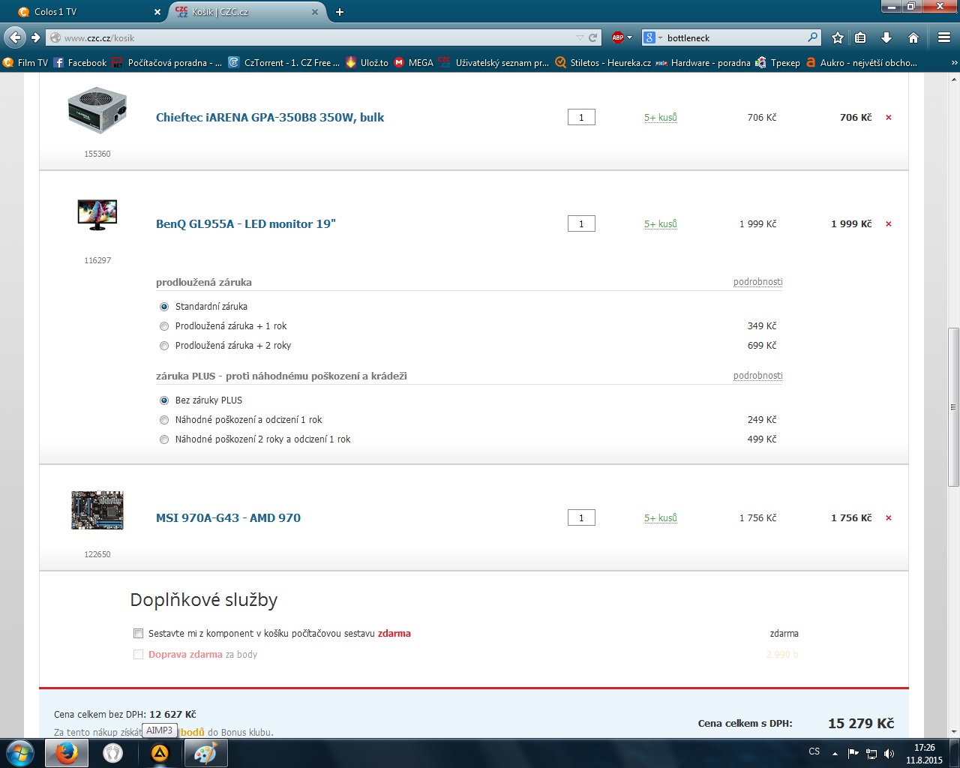This screenshot has height=768, width=960.
Task: Open the Firefox hamburger menu
Action: coord(944,37)
